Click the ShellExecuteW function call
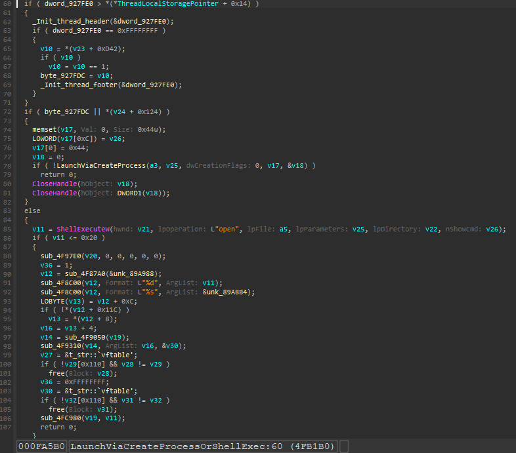 tap(83, 229)
